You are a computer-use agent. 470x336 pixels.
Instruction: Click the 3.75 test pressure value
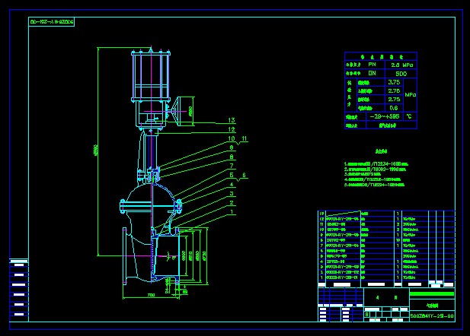[394, 82]
